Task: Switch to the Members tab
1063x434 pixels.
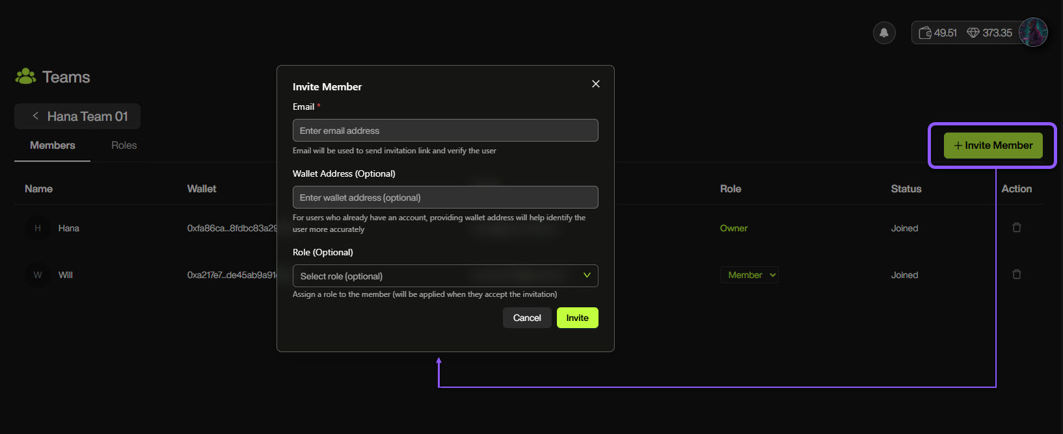Action: point(52,146)
